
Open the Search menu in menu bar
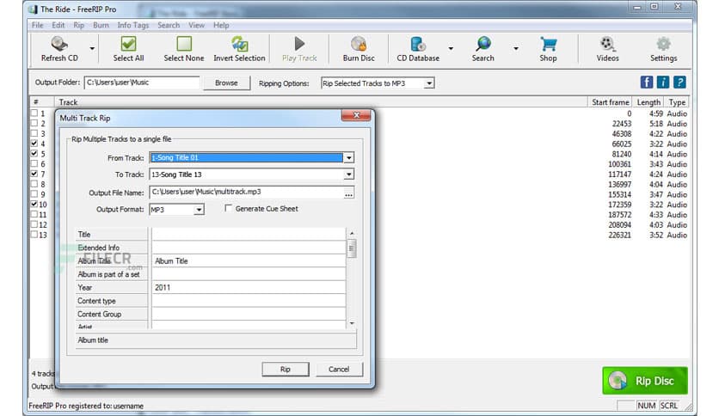click(x=169, y=25)
